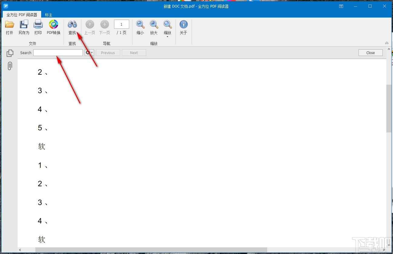393x254 pixels.
Task: Open the attachments paperclip panel
Action: tap(10, 66)
